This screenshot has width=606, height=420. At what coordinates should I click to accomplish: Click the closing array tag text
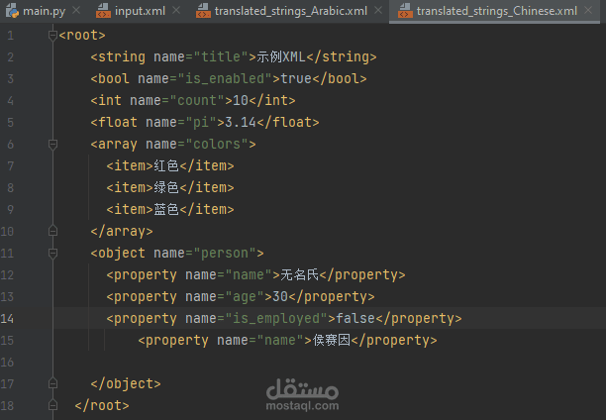click(122, 231)
